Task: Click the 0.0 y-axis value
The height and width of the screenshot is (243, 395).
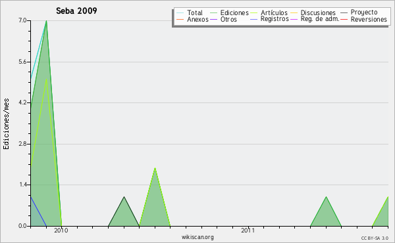Action: [22, 226]
